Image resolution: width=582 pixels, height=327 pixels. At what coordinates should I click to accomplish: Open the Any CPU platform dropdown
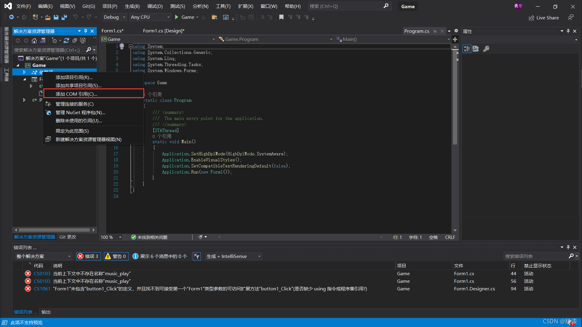coord(150,17)
